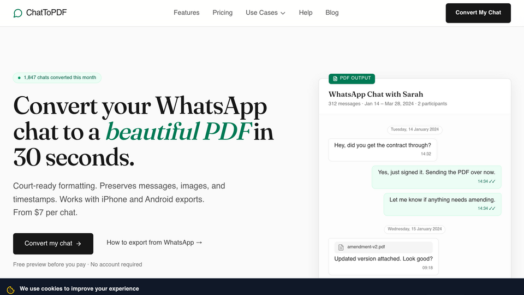Click the Wednesday, 15 January 2024 date chip

[x=415, y=229]
